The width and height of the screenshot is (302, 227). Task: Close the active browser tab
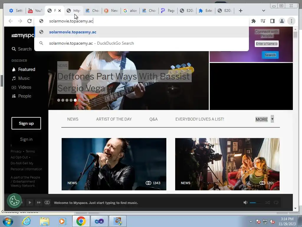(60, 11)
